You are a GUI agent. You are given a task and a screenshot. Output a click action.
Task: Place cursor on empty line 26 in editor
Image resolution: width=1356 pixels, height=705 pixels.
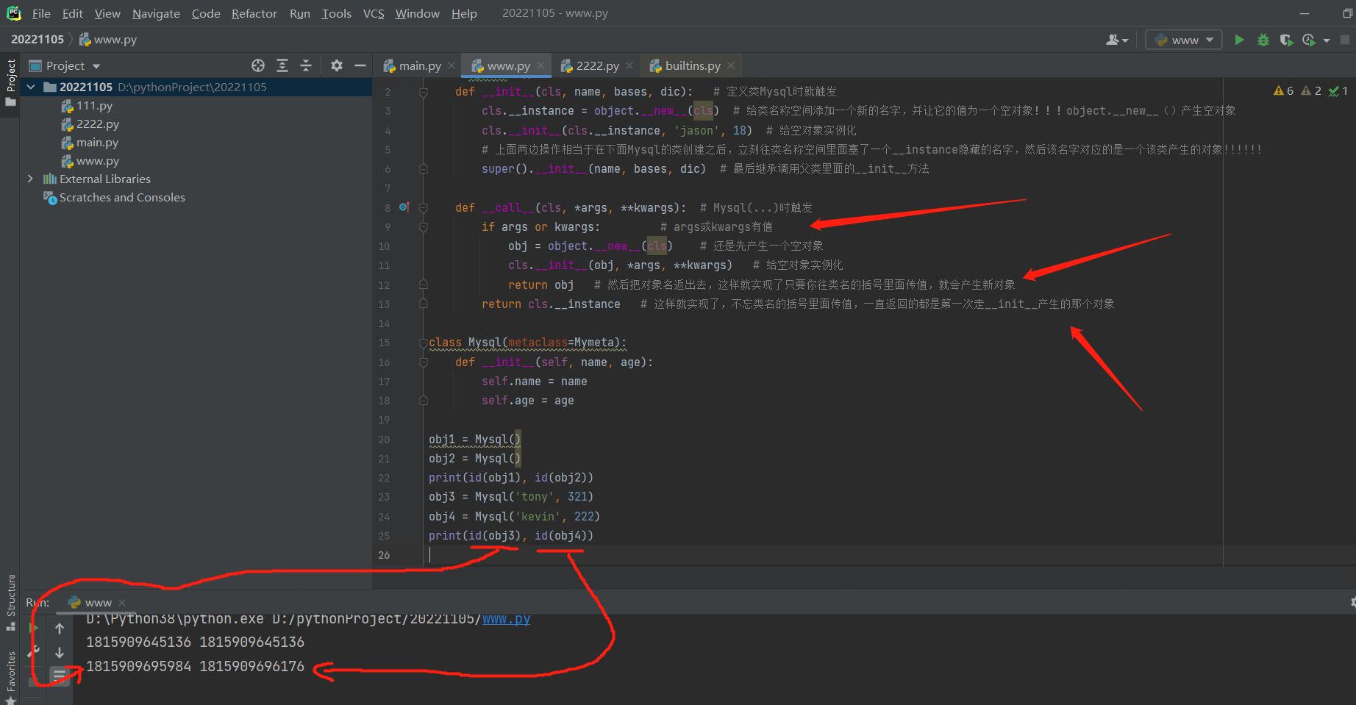tap(822, 555)
